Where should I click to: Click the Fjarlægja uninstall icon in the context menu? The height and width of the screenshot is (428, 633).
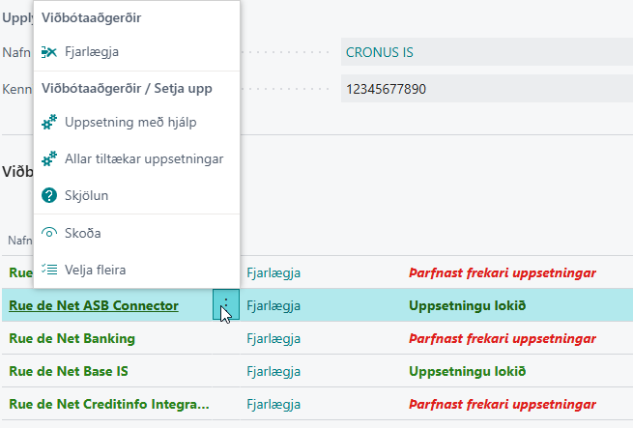[x=50, y=51]
